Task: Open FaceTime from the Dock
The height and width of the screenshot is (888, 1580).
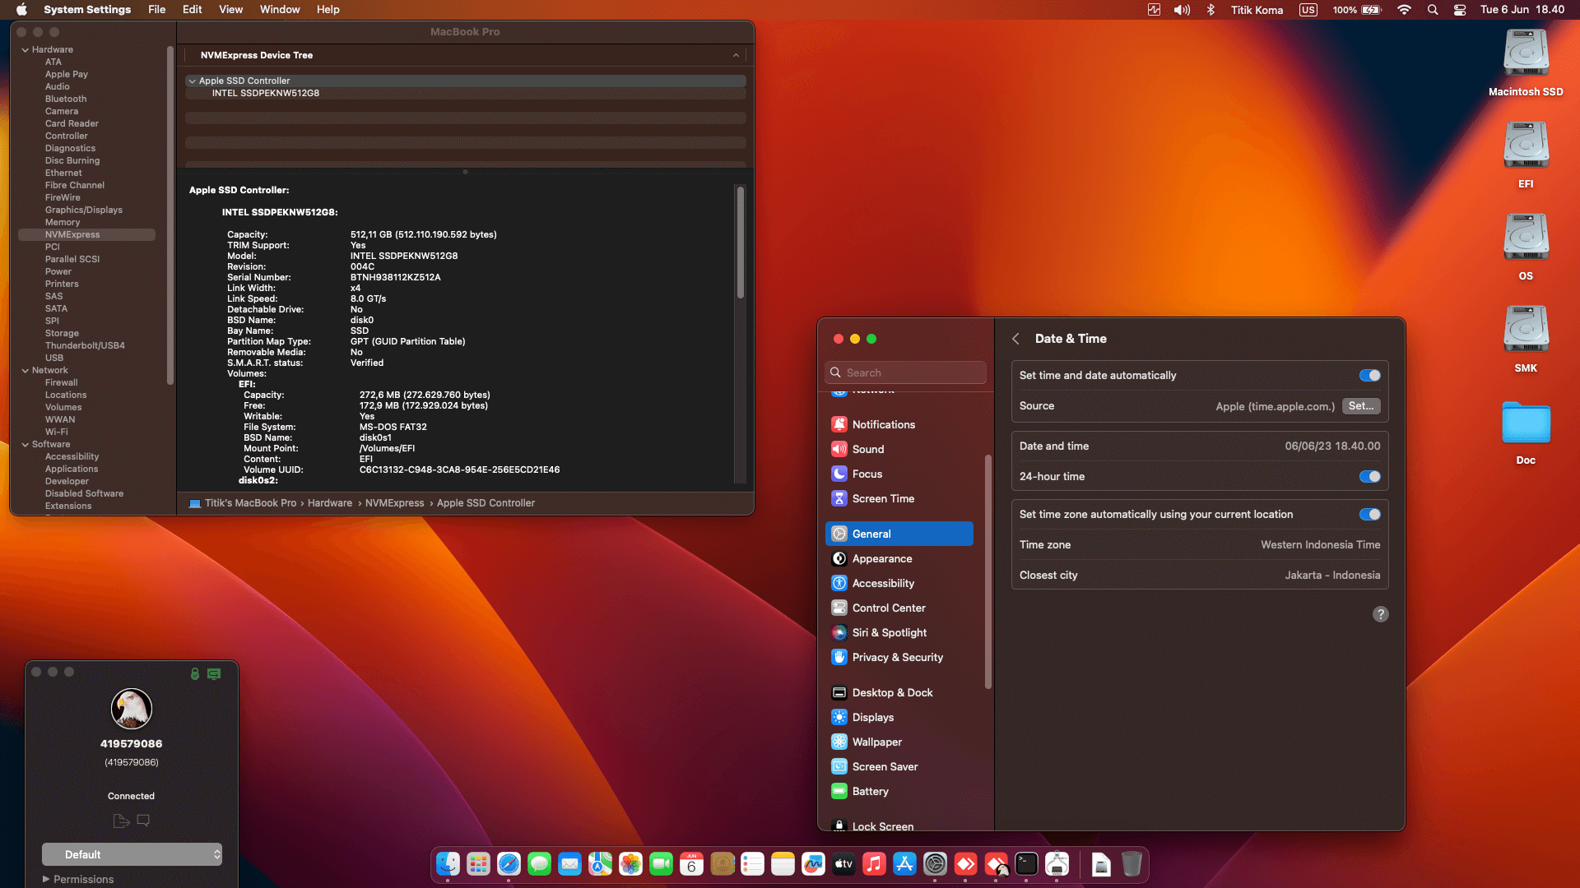Action: click(661, 864)
